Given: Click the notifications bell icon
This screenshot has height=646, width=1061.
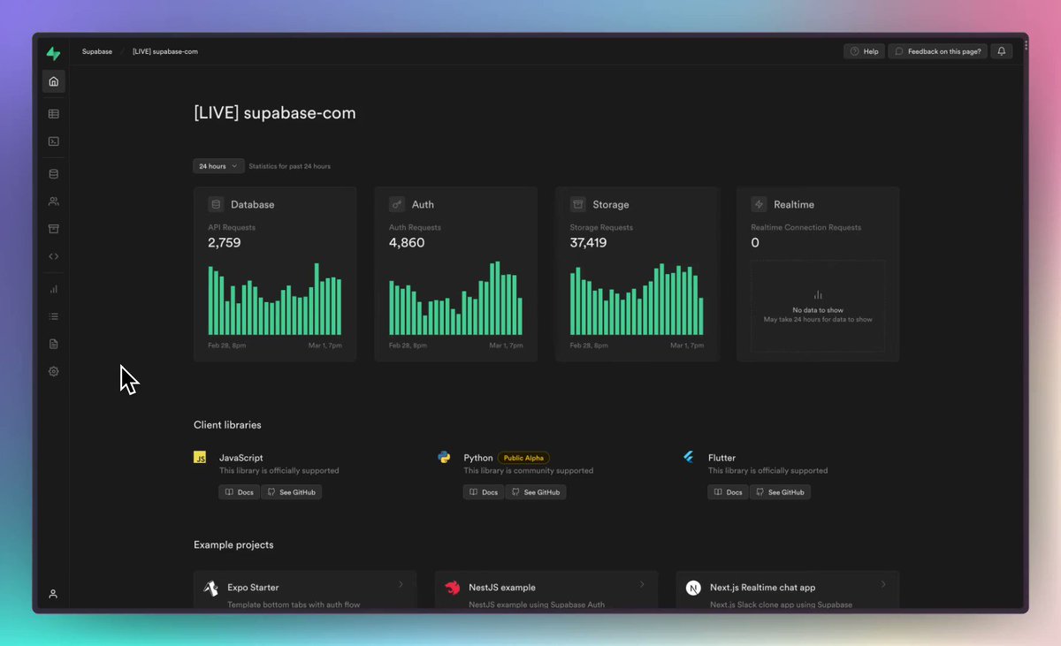Looking at the screenshot, I should click(1001, 51).
